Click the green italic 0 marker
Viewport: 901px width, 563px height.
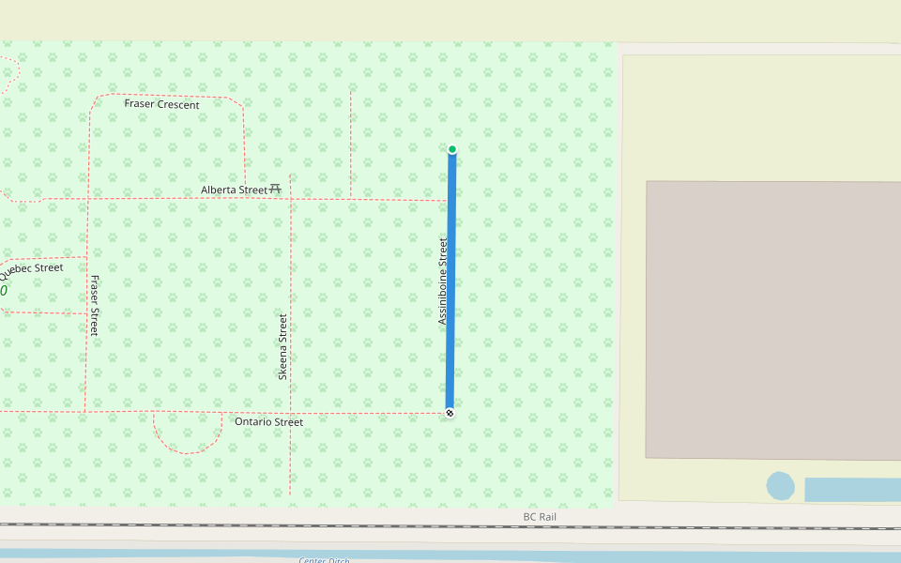4,291
